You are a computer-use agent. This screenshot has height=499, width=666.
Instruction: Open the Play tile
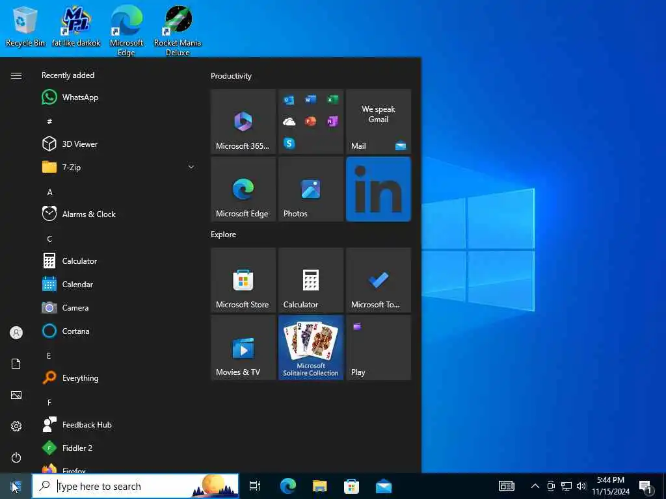pos(379,348)
